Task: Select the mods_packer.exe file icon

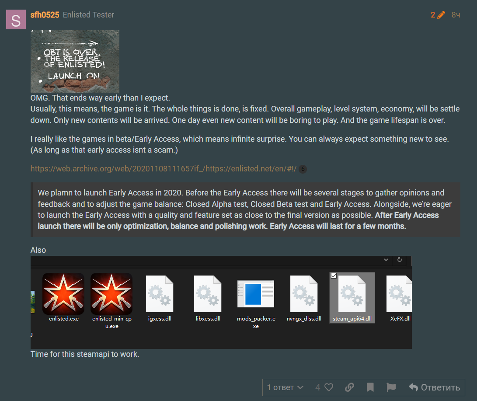Action: (x=256, y=294)
